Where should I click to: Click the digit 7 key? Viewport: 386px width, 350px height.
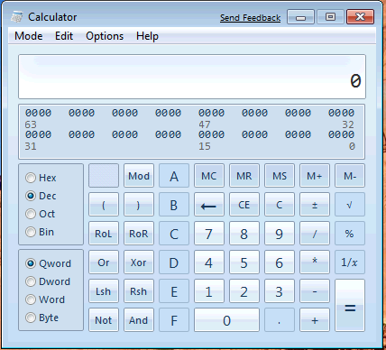click(x=209, y=234)
